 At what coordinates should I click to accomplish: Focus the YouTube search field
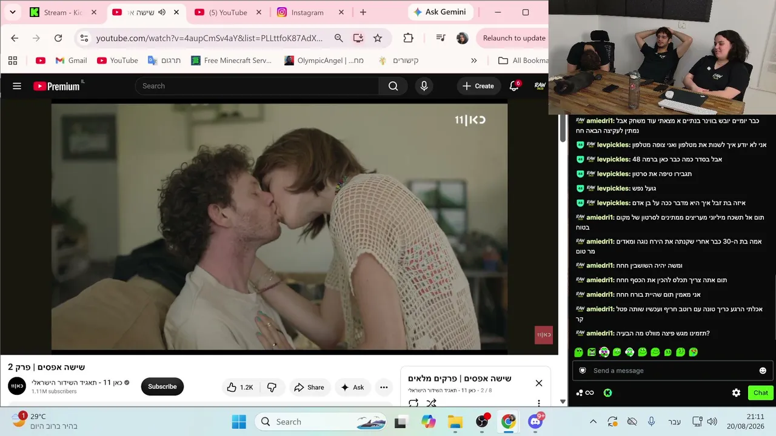coord(257,86)
